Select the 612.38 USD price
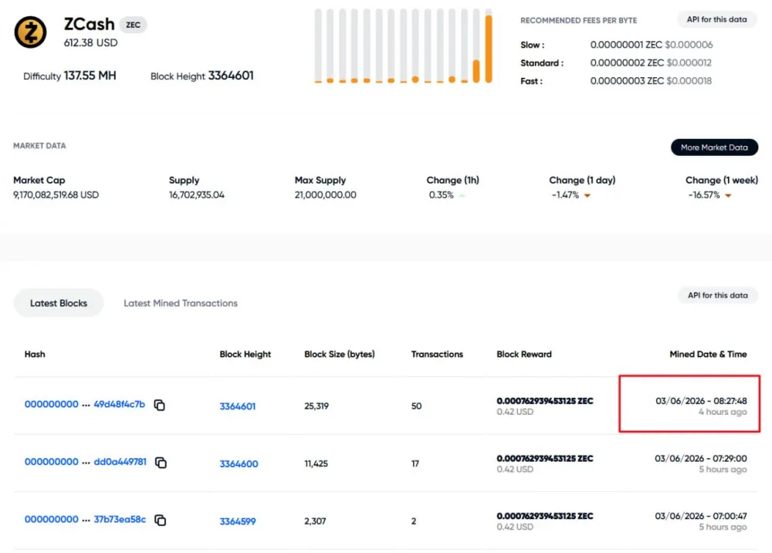Image resolution: width=772 pixels, height=553 pixels. tap(90, 42)
